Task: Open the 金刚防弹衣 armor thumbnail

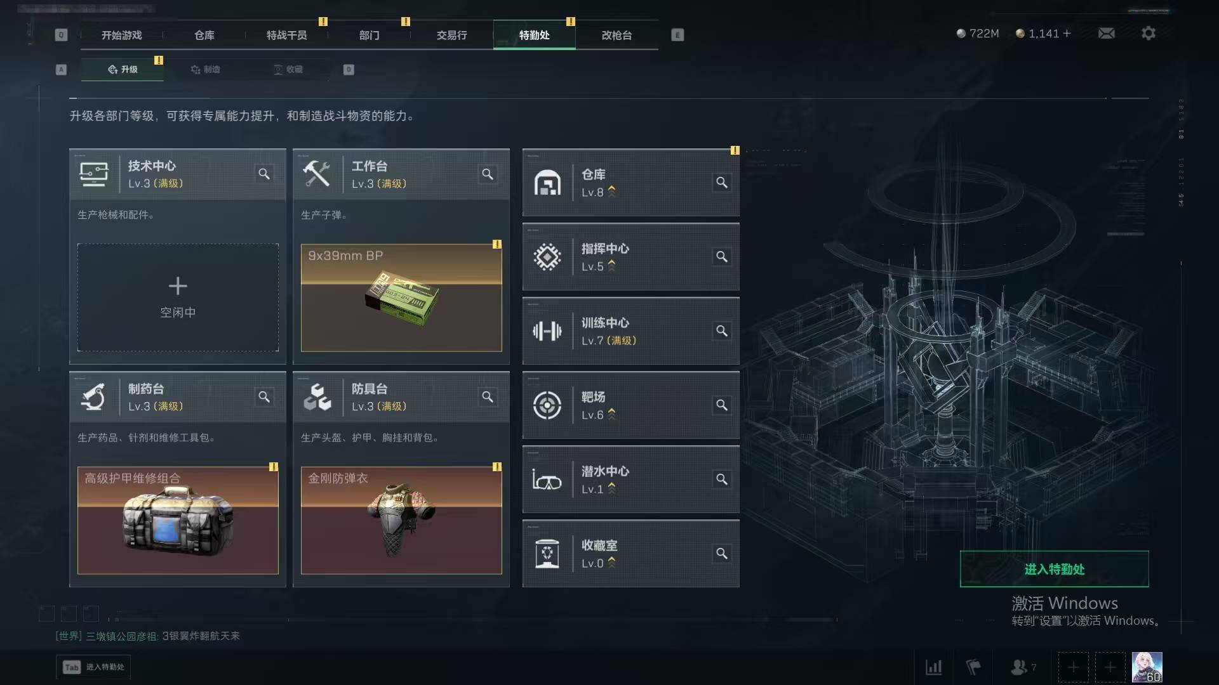Action: 401,520
